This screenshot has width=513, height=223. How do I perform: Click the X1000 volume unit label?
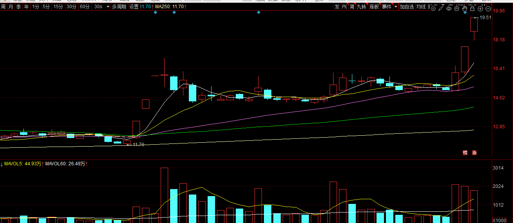[x=499, y=220]
